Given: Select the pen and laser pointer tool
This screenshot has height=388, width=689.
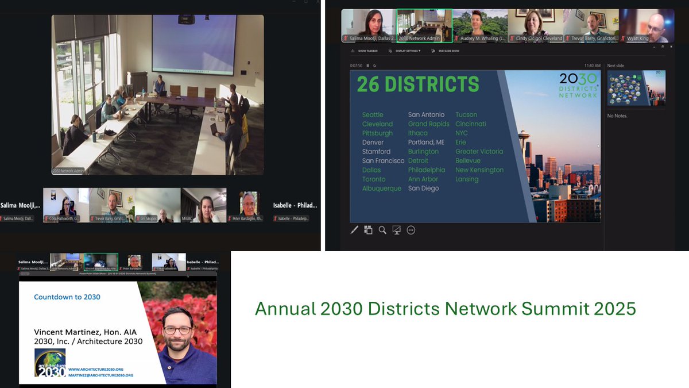Looking at the screenshot, I should pos(354,230).
